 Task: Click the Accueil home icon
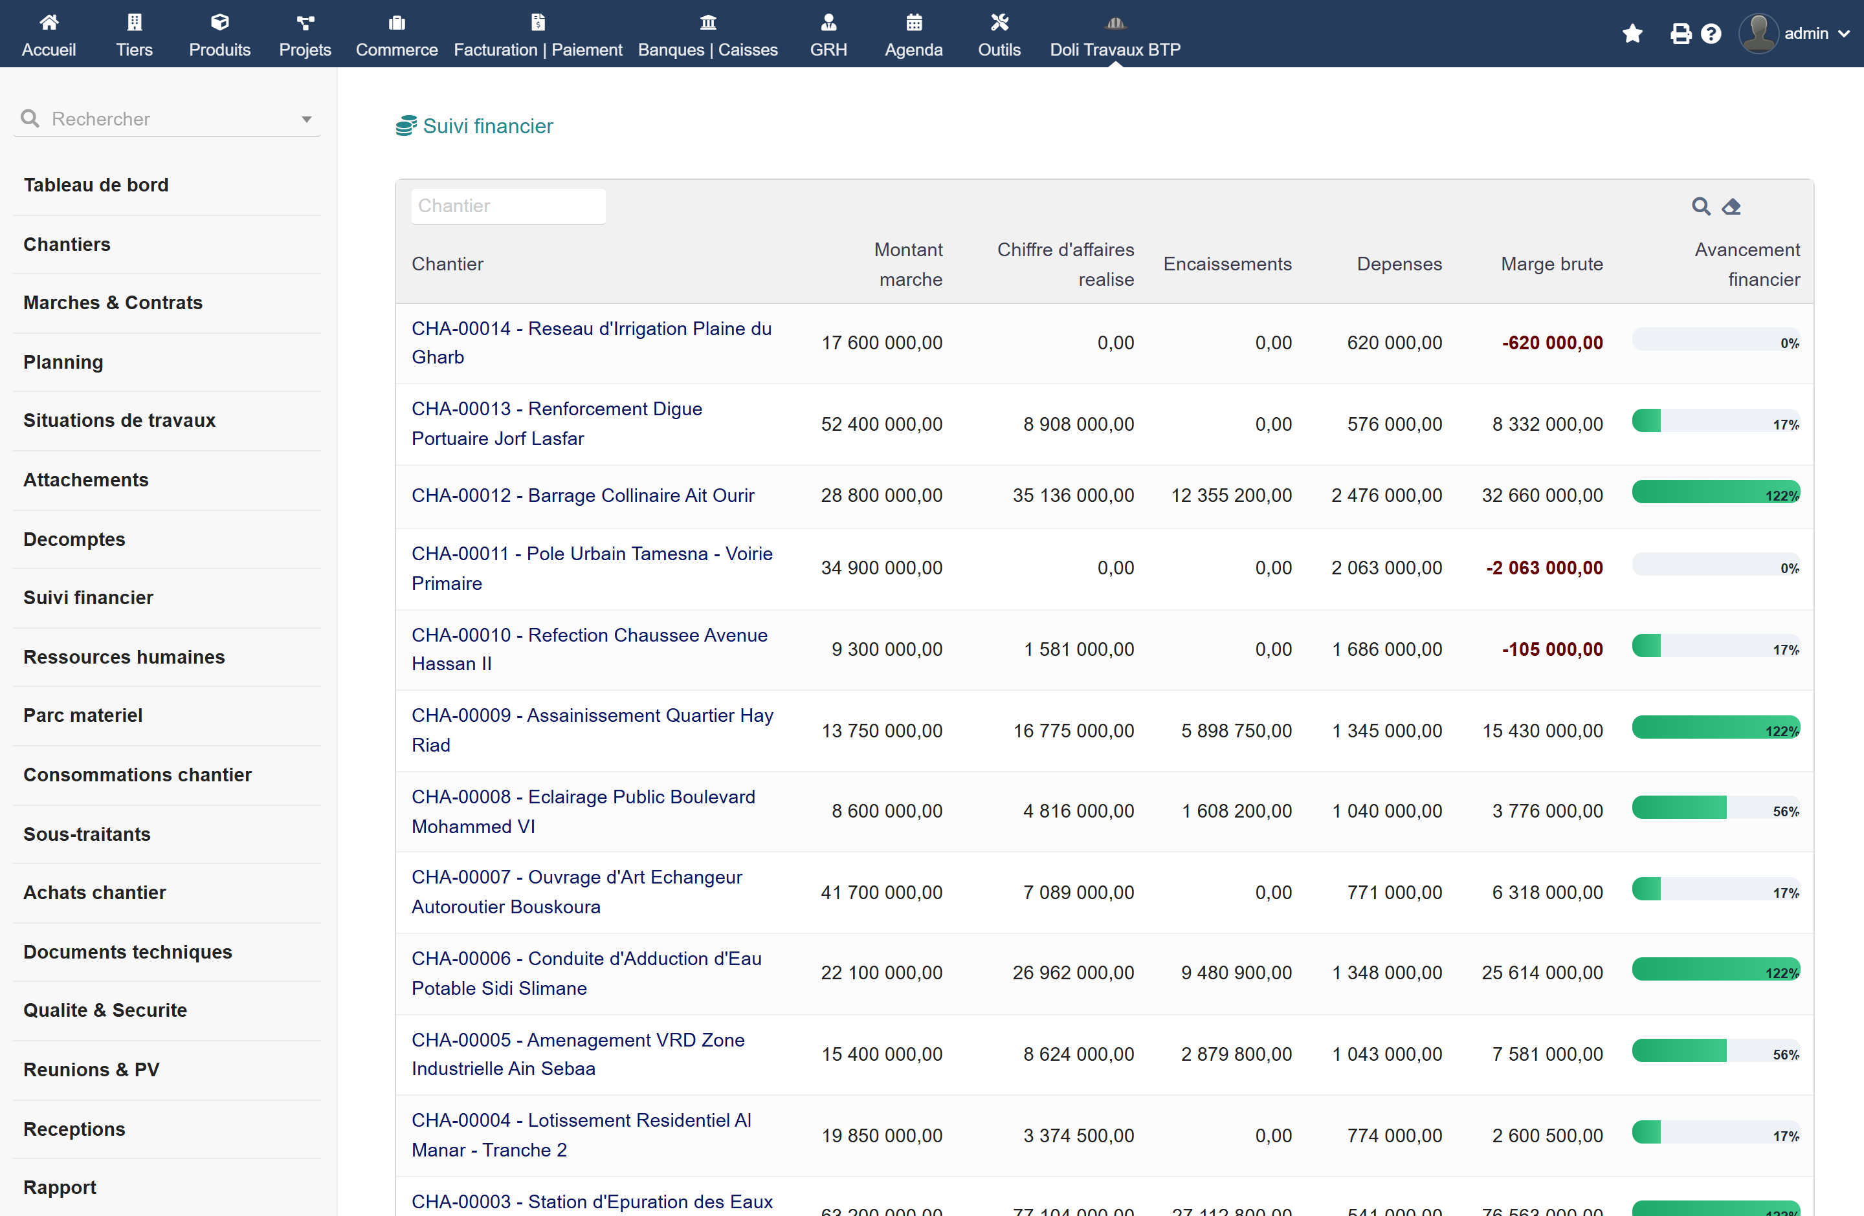point(49,22)
